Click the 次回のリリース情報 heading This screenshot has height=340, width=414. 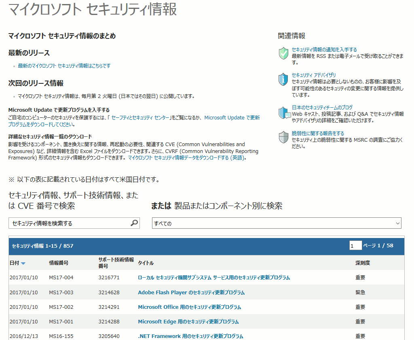[36, 83]
